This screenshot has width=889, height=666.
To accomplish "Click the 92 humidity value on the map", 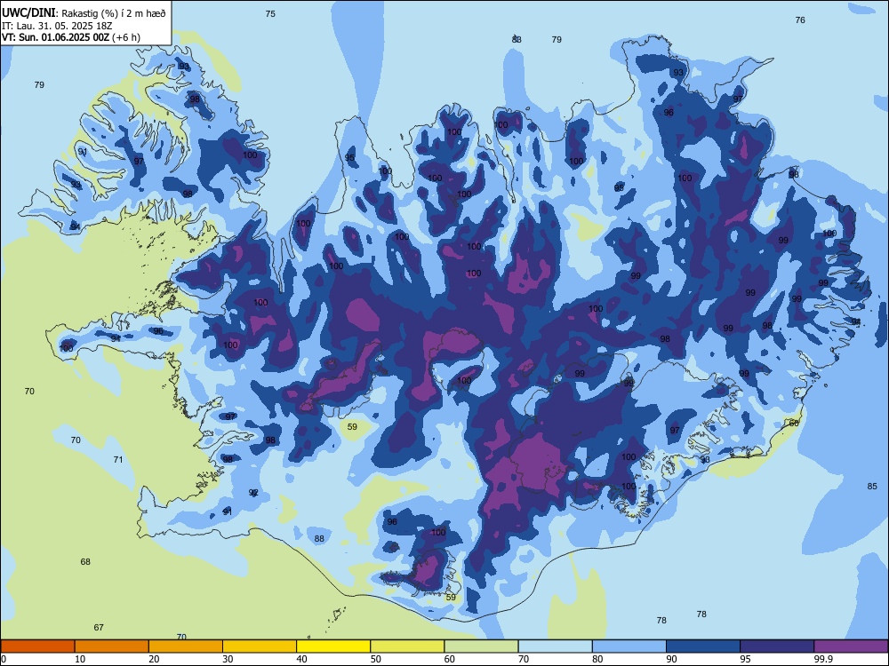I will 253,493.
